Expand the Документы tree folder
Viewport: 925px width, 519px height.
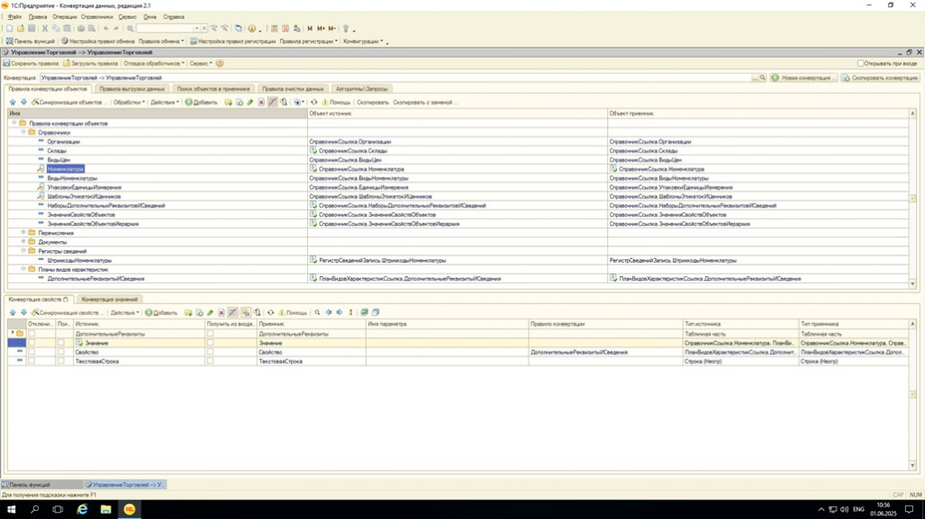[x=23, y=241]
